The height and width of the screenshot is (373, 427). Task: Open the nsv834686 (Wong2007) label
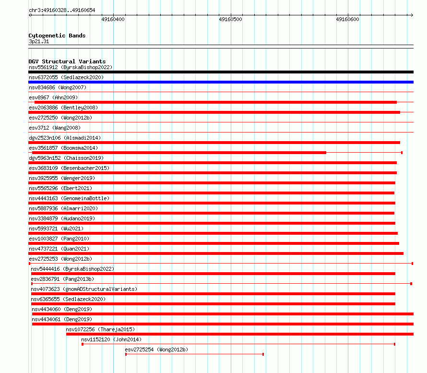pyautogui.click(x=58, y=87)
